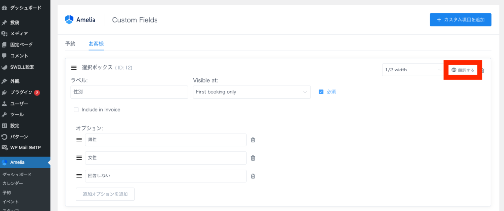Viewport: 504px width, 211px height.
Task: Click the ラベル field containing 性別
Action: (129, 92)
